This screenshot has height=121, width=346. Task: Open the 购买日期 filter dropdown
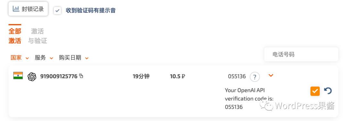coord(74,58)
